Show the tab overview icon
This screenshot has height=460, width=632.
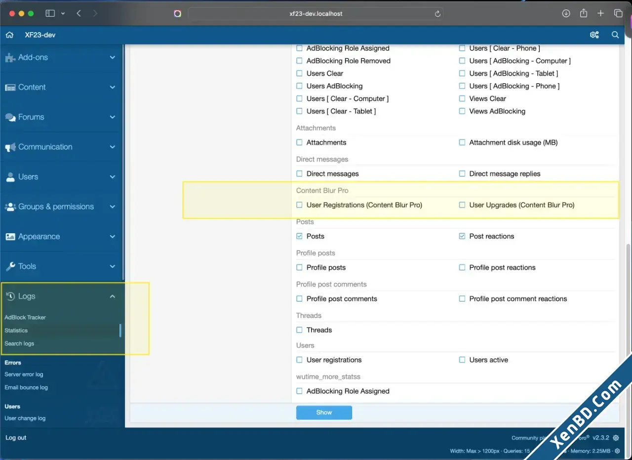pos(618,13)
